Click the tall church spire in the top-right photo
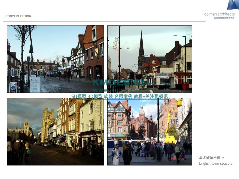Screen dimensions: 239x179 (141, 45)
